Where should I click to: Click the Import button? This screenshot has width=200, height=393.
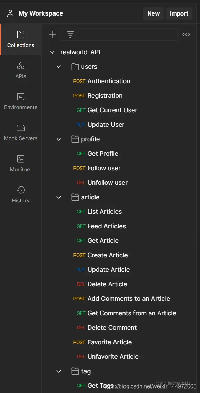point(179,13)
